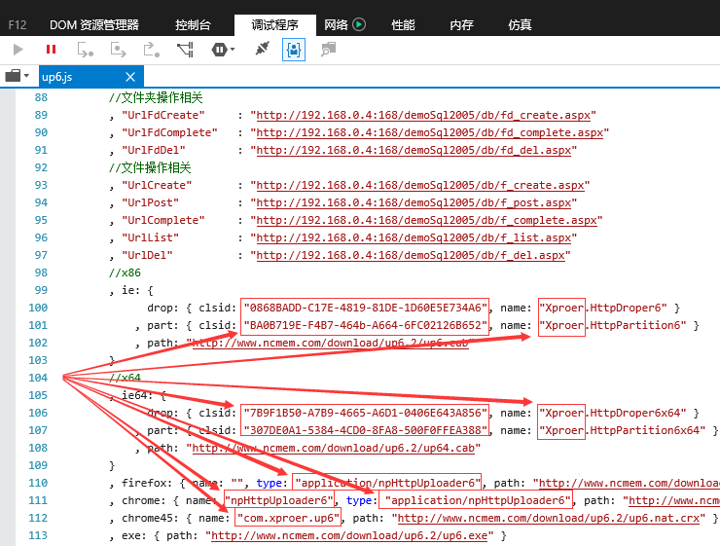Viewport: 720px width, 546px height.
Task: Open the DOM 资源管理器 tab
Action: tap(94, 24)
